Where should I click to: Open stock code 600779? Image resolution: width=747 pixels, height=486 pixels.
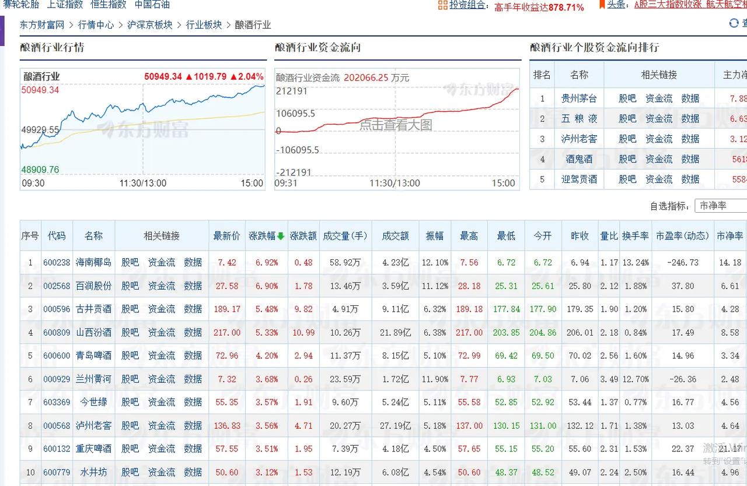tap(57, 473)
